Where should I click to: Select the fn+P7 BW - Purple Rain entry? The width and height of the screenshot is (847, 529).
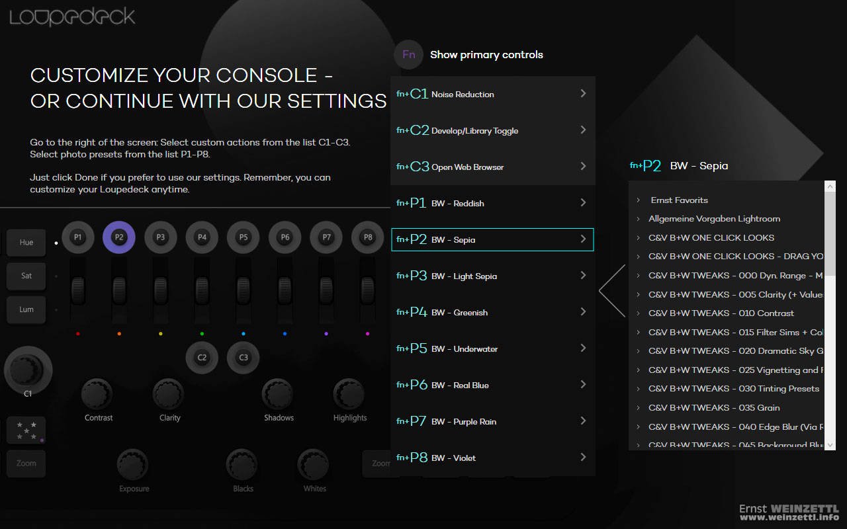[x=493, y=421]
